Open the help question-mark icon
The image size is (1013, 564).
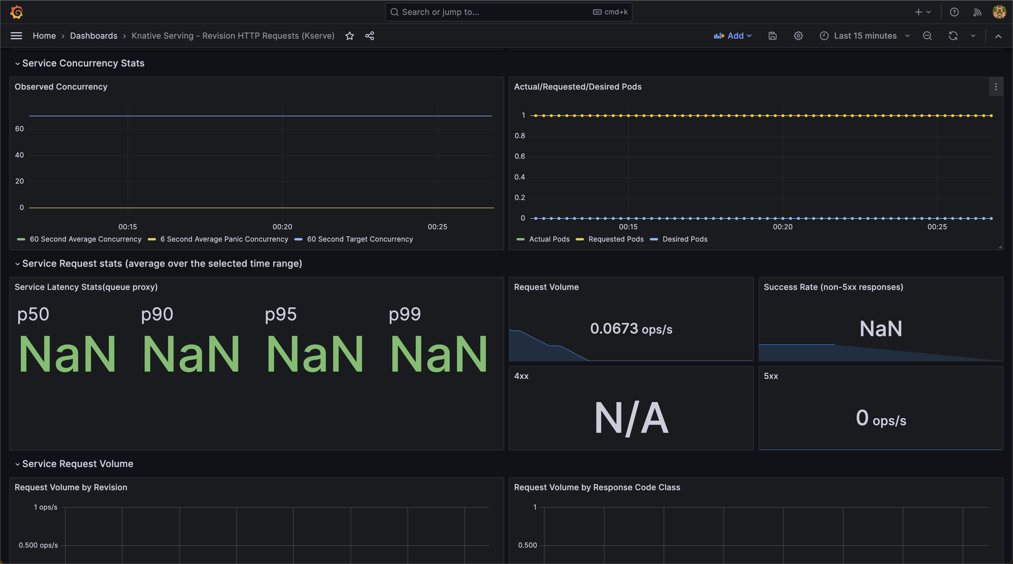954,12
